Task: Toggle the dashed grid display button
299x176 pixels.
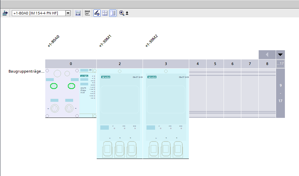Action: point(105,13)
